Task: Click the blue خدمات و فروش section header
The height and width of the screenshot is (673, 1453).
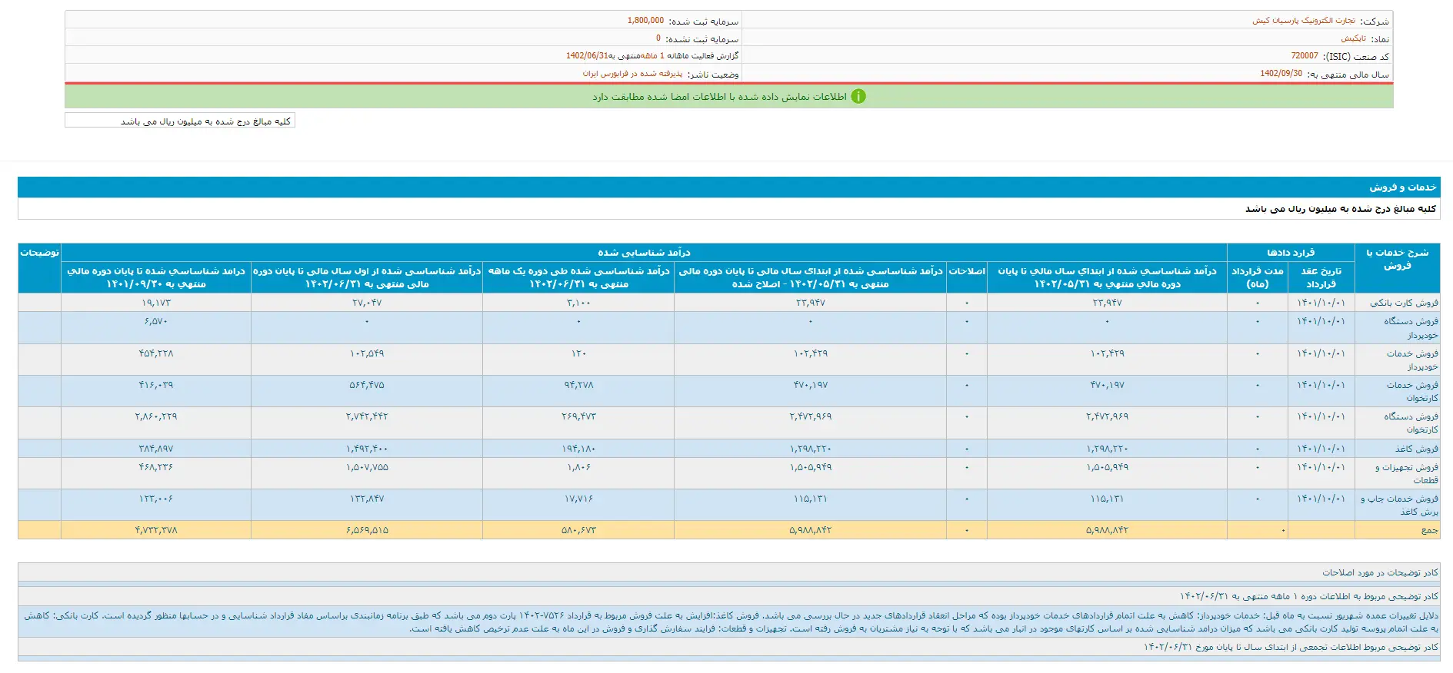Action: pyautogui.click(x=729, y=187)
